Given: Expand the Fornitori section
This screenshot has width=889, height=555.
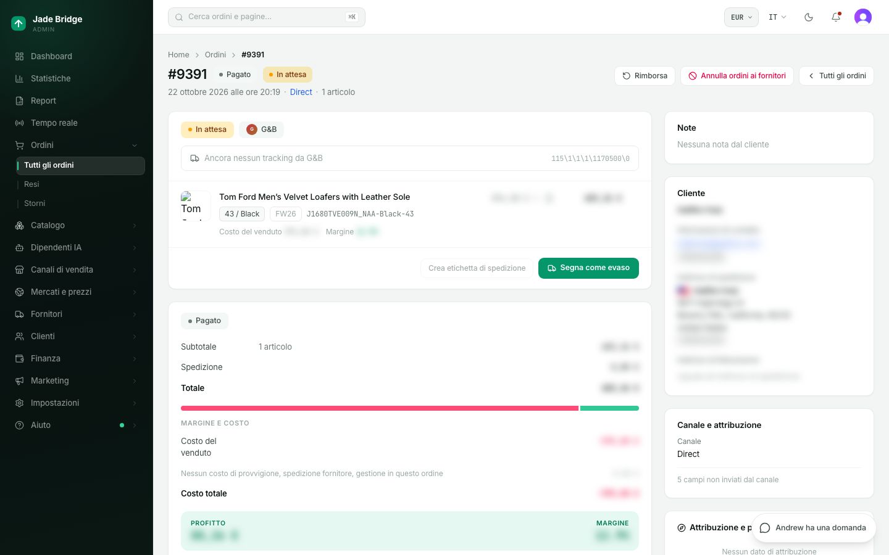Looking at the screenshot, I should (x=77, y=314).
